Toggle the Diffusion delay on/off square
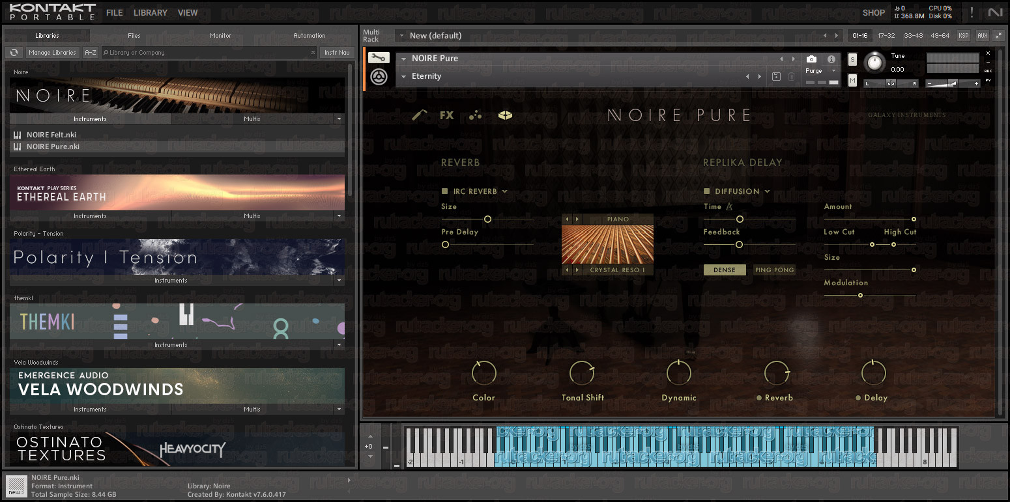Image resolution: width=1010 pixels, height=502 pixels. pos(706,191)
